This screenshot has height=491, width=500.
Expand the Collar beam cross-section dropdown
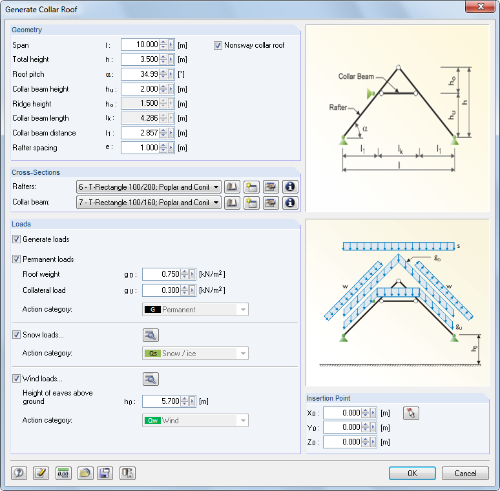(216, 203)
